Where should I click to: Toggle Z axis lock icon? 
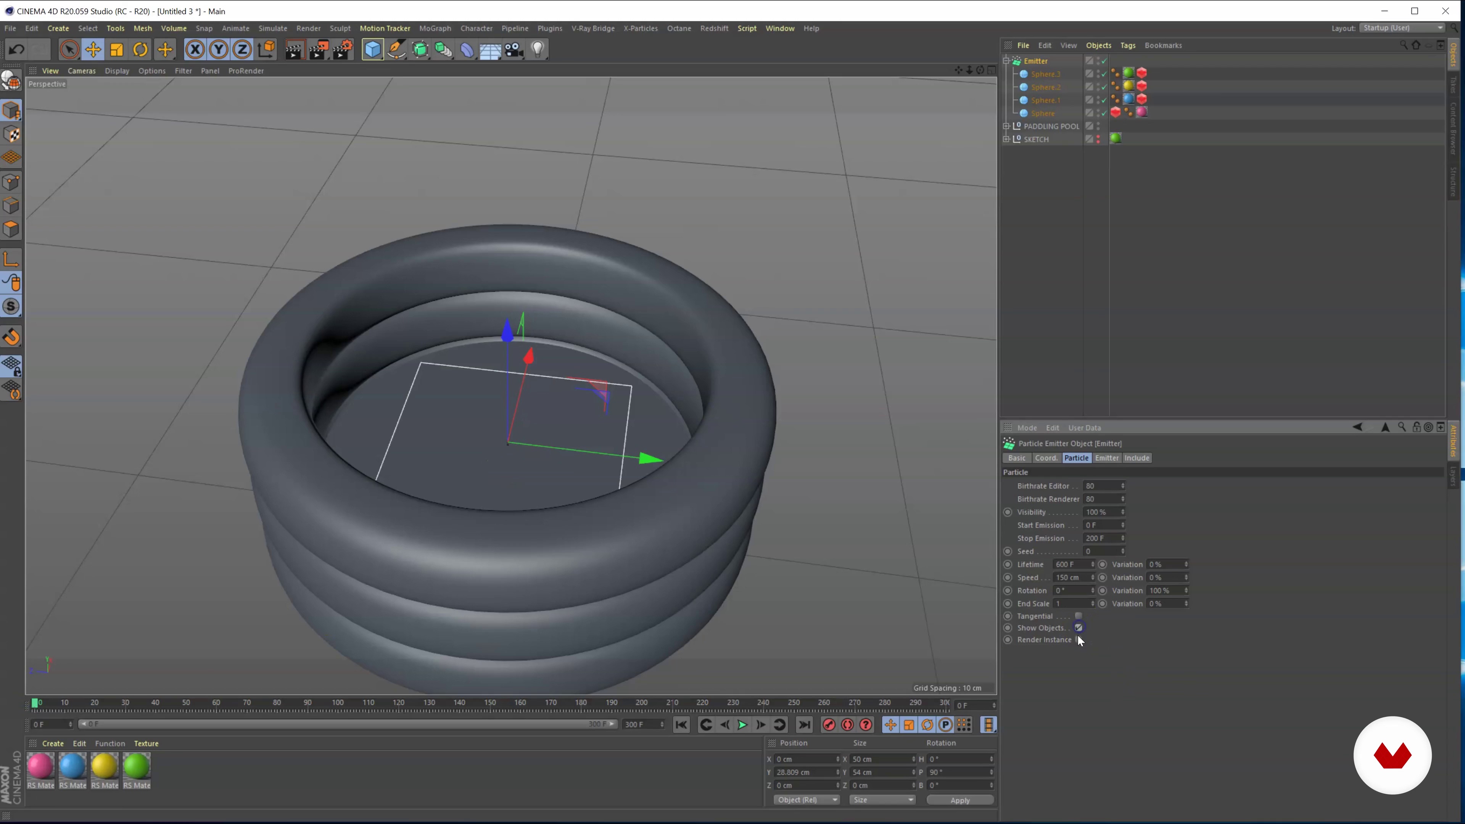pyautogui.click(x=242, y=50)
